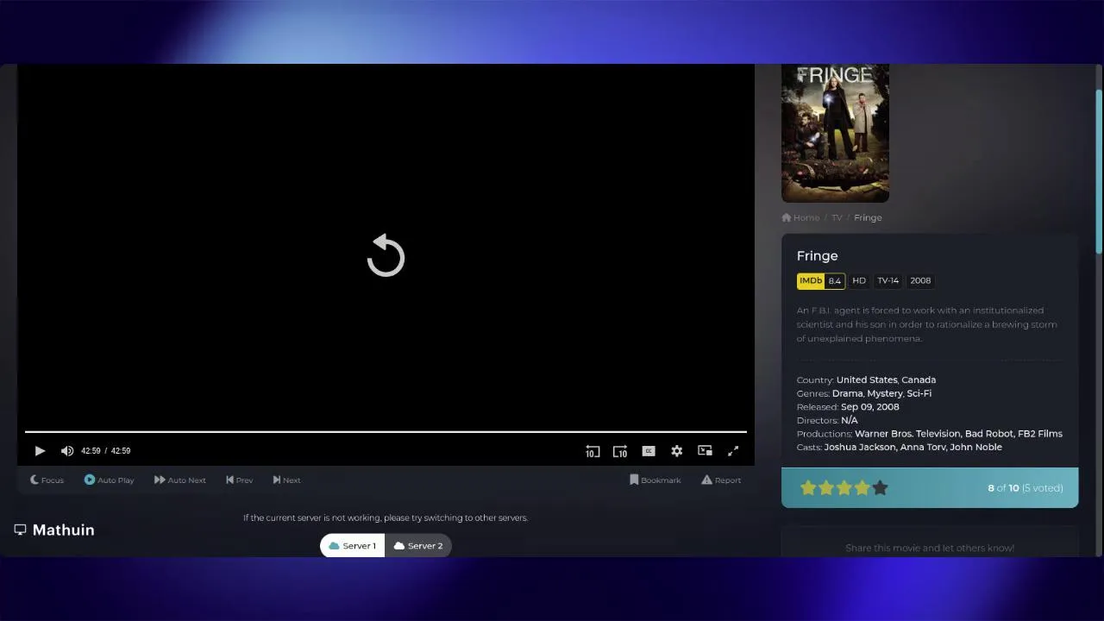This screenshot has width=1104, height=621.
Task: Switch to Server 2
Action: tap(418, 545)
